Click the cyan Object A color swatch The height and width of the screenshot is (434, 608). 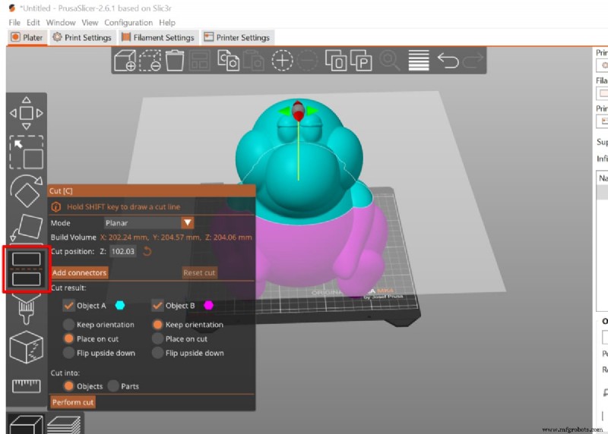coord(120,306)
